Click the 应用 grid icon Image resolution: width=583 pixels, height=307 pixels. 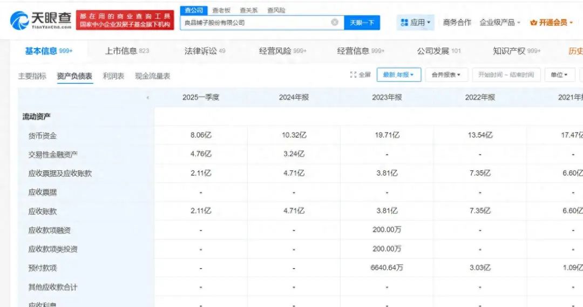coord(404,23)
